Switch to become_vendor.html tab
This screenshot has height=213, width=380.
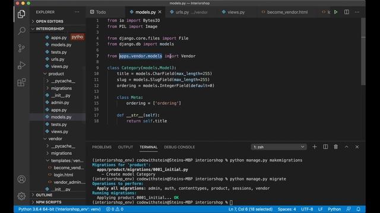(285, 12)
